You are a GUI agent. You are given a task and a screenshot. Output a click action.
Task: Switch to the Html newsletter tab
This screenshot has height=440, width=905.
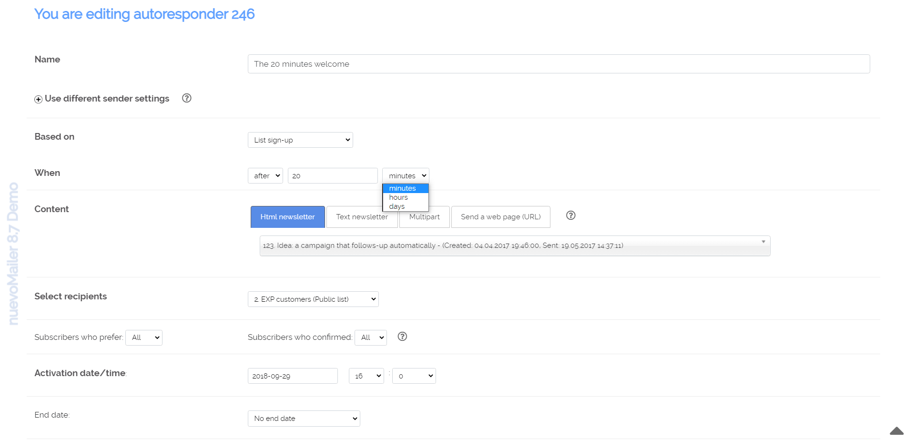(288, 217)
